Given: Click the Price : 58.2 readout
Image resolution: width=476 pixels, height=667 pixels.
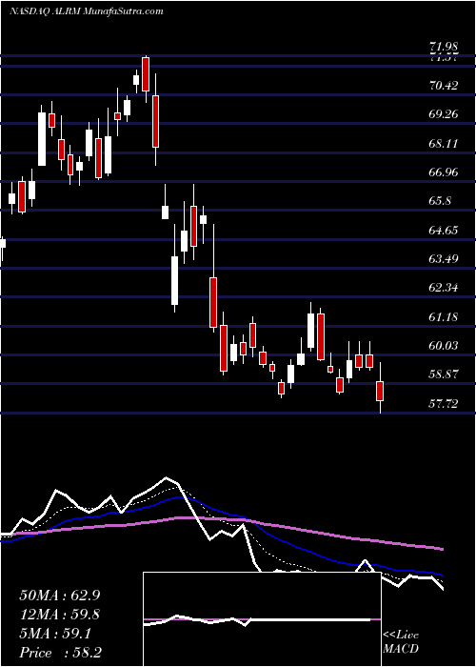Looking at the screenshot, I should [x=60, y=653].
